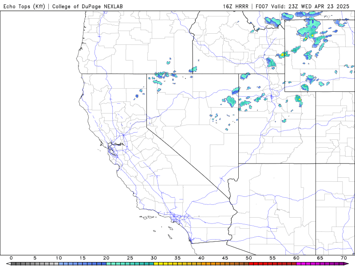Click the color scale label "25"
Screen dimensions: 355x266
point(130,258)
